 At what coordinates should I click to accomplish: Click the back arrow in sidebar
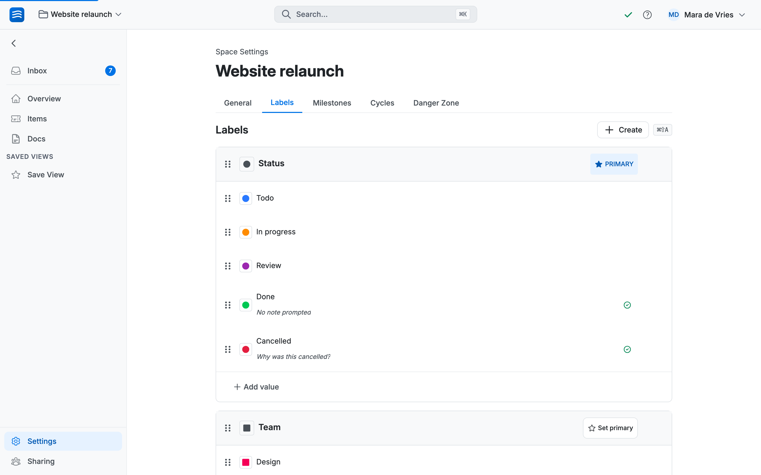(x=13, y=43)
